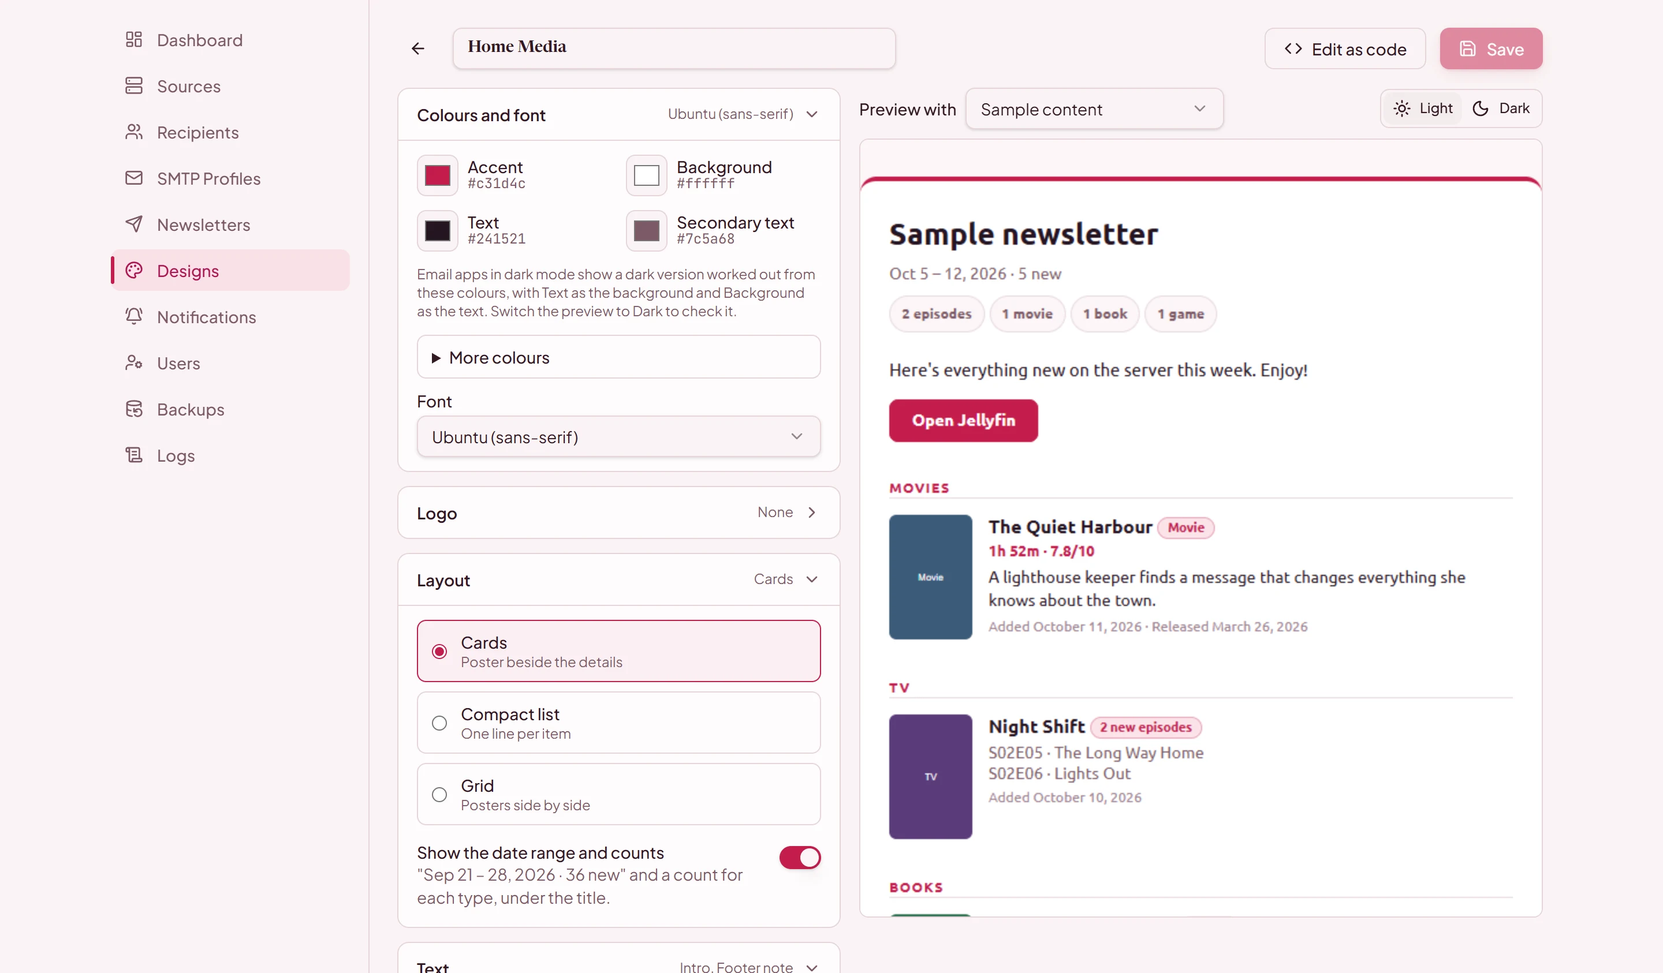Image resolution: width=1663 pixels, height=973 pixels.
Task: Click the code brackets icon in Edit as code
Action: point(1293,49)
